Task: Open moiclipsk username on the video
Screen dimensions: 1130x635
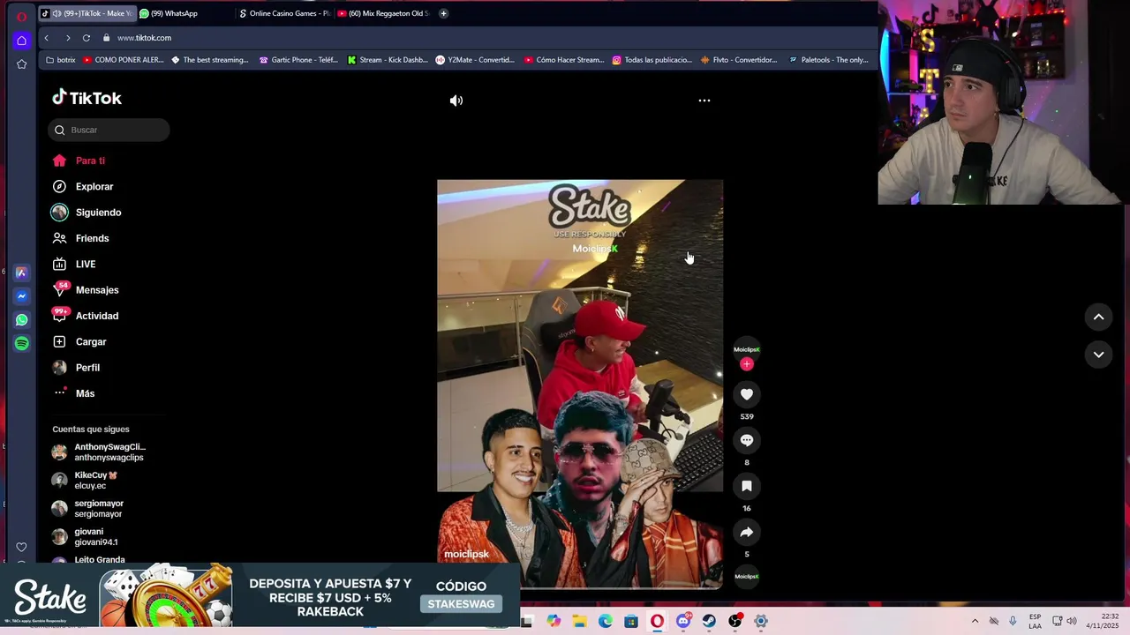Action: tap(466, 554)
